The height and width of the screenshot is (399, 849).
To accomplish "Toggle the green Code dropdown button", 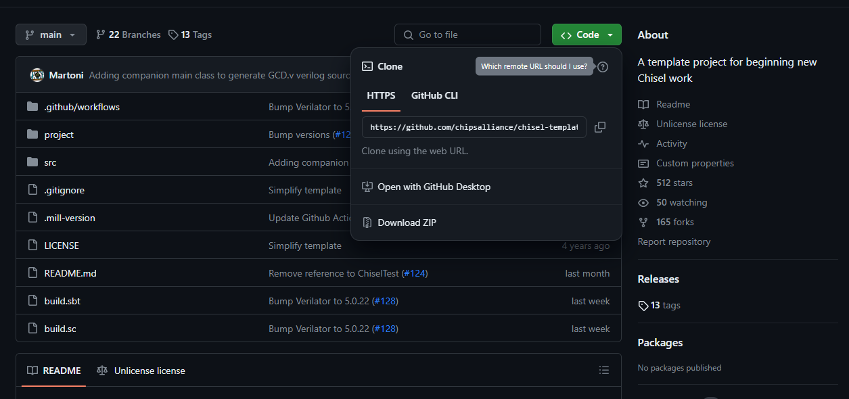I will pyautogui.click(x=587, y=34).
